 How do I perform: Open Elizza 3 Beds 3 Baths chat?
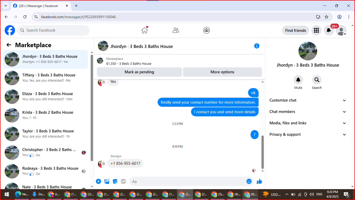tap(45, 97)
